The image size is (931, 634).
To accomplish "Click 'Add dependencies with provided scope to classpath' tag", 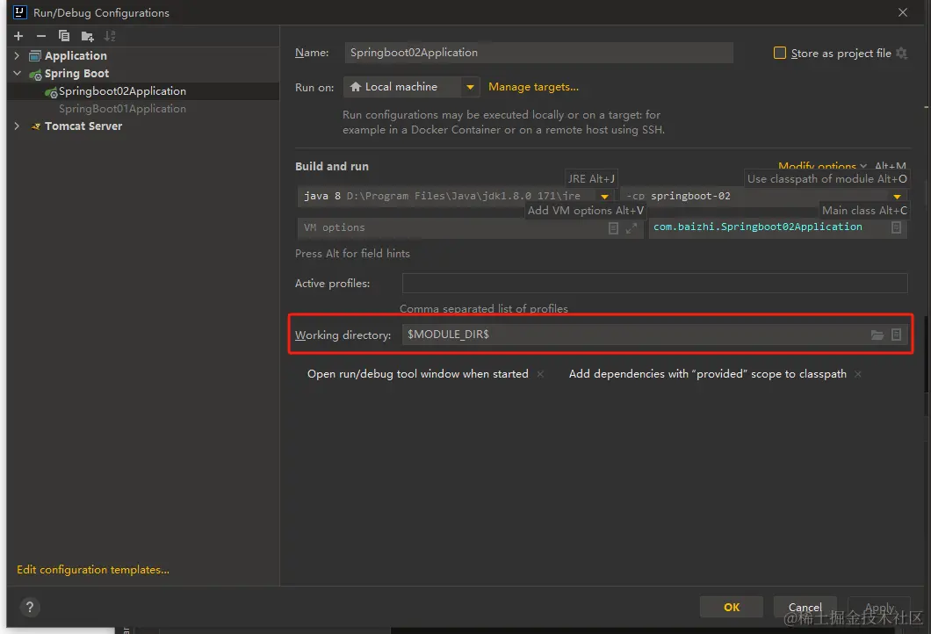I will [707, 374].
